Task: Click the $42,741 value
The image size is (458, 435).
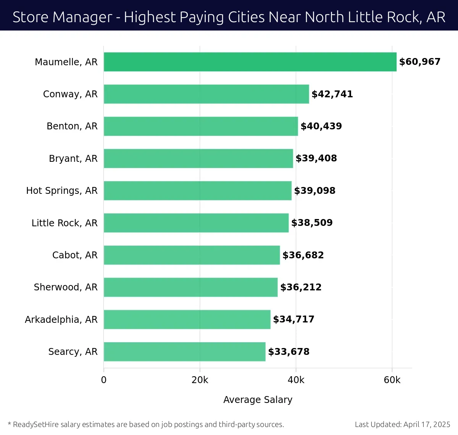Action: [x=332, y=94]
